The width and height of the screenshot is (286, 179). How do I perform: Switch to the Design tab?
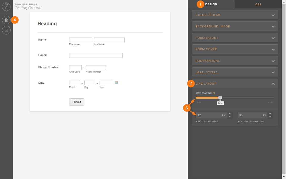pyautogui.click(x=211, y=4)
